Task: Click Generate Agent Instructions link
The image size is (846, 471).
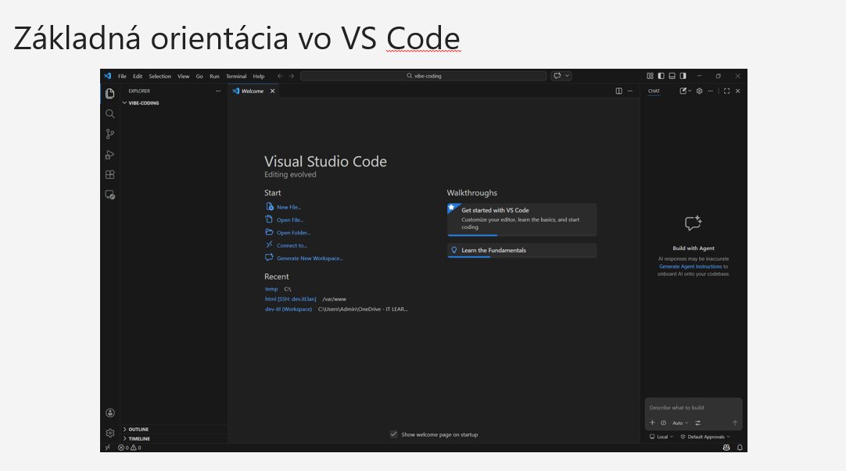Action: [690, 266]
